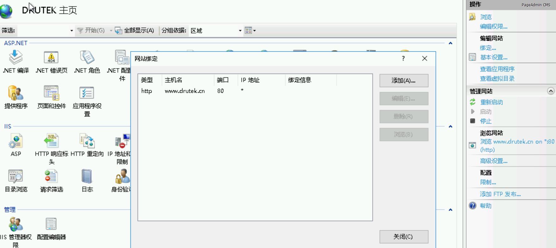Viewport: 556px width, 248px height.
Task: Open the .NET 错误页 feature icon
Action: coord(51,57)
